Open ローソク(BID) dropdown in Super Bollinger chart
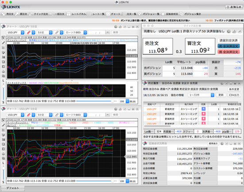This screenshot has height=192, width=244. tap(76, 115)
